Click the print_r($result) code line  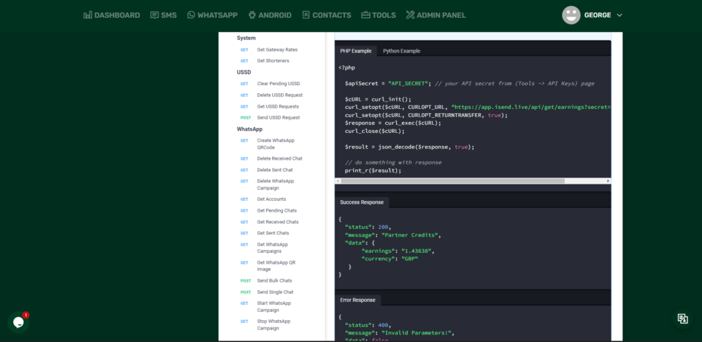pos(373,171)
